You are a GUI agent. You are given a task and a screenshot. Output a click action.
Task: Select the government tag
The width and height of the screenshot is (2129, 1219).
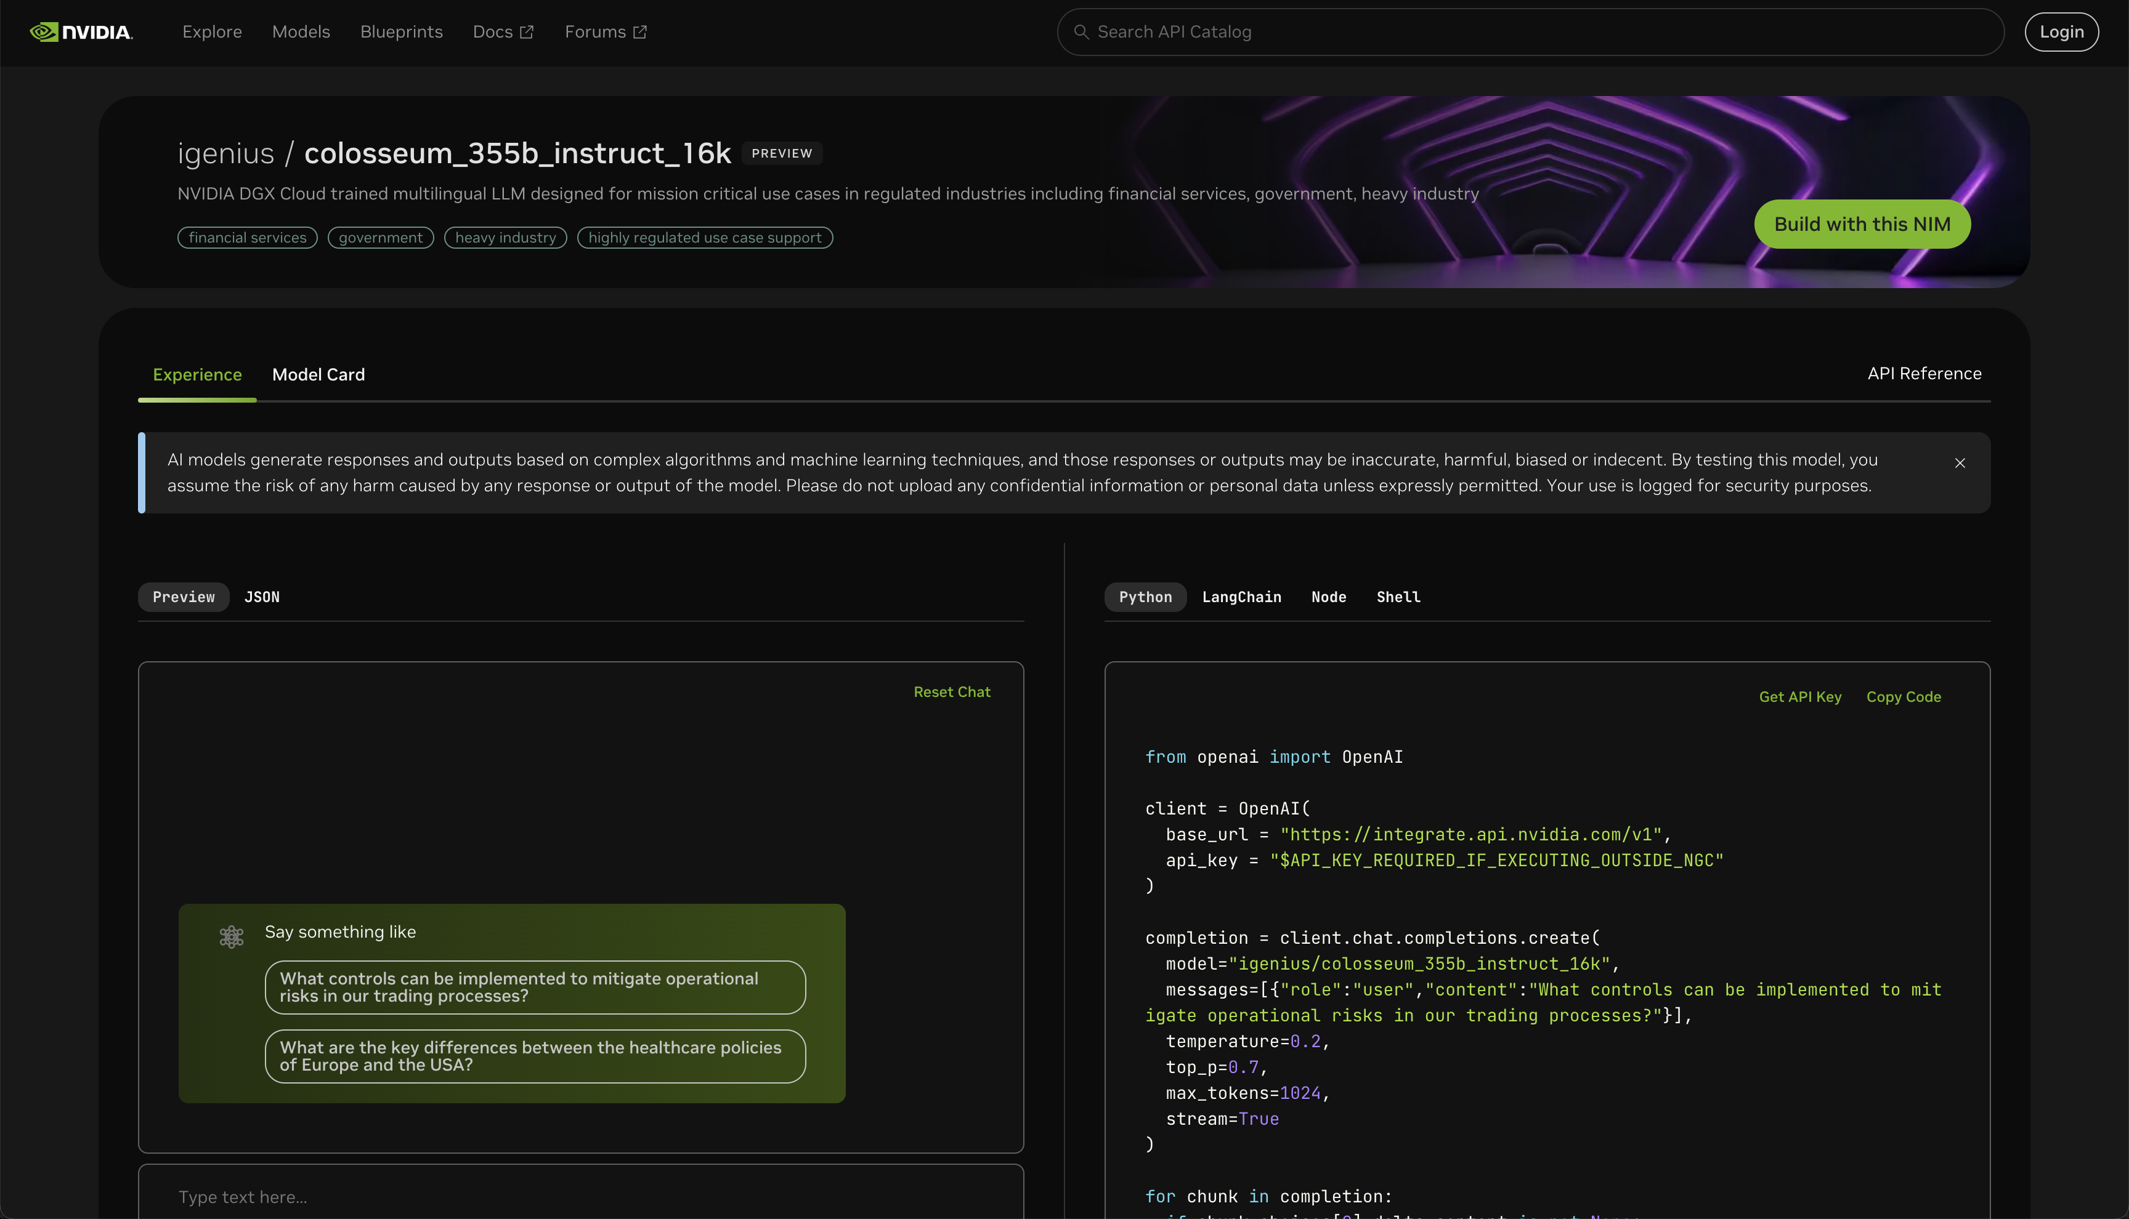pyautogui.click(x=380, y=238)
